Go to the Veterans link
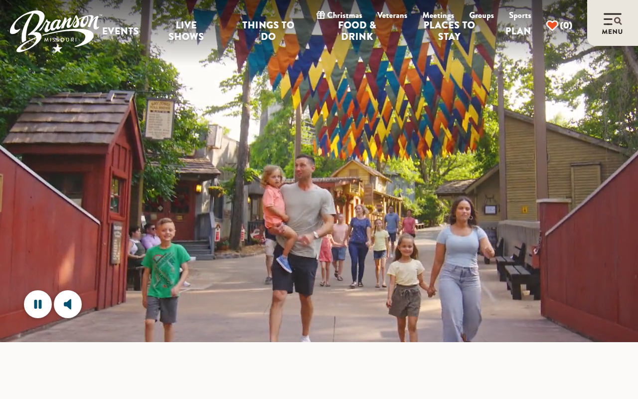The height and width of the screenshot is (399, 638). pyautogui.click(x=392, y=15)
